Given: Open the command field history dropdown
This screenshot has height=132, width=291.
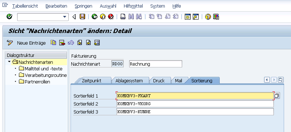Looking at the screenshot, I should (65, 17).
